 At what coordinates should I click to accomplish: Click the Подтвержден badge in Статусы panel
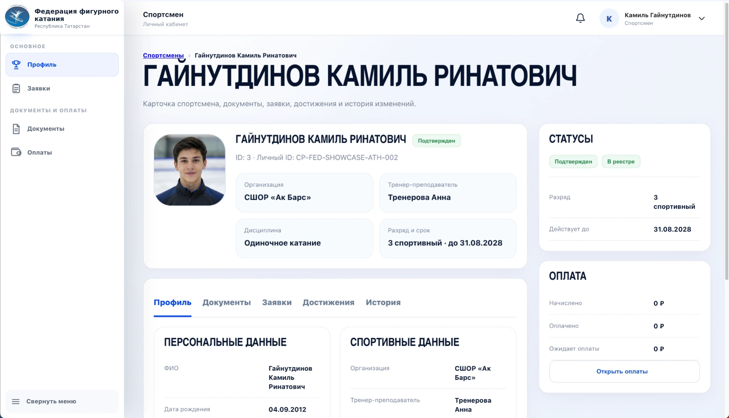(x=573, y=161)
